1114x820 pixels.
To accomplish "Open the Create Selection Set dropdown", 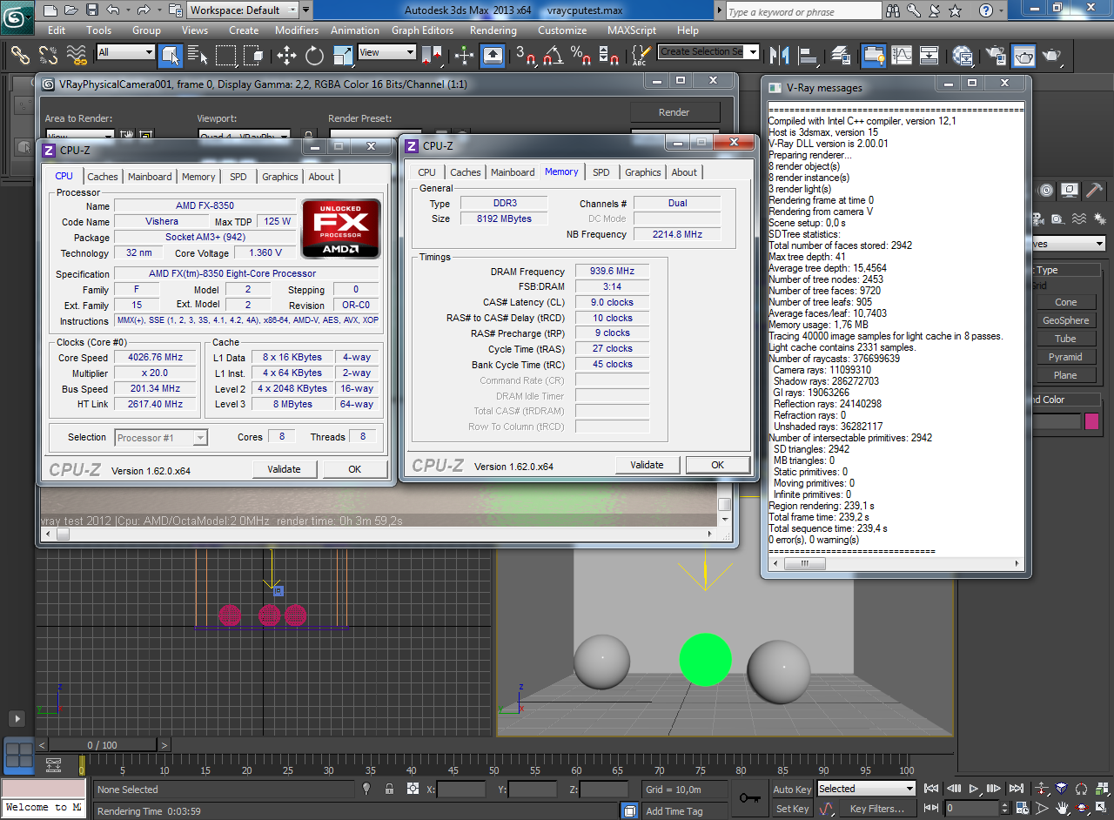I will [708, 52].
